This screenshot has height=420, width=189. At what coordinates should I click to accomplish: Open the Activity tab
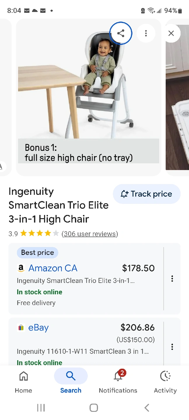pos(165,381)
